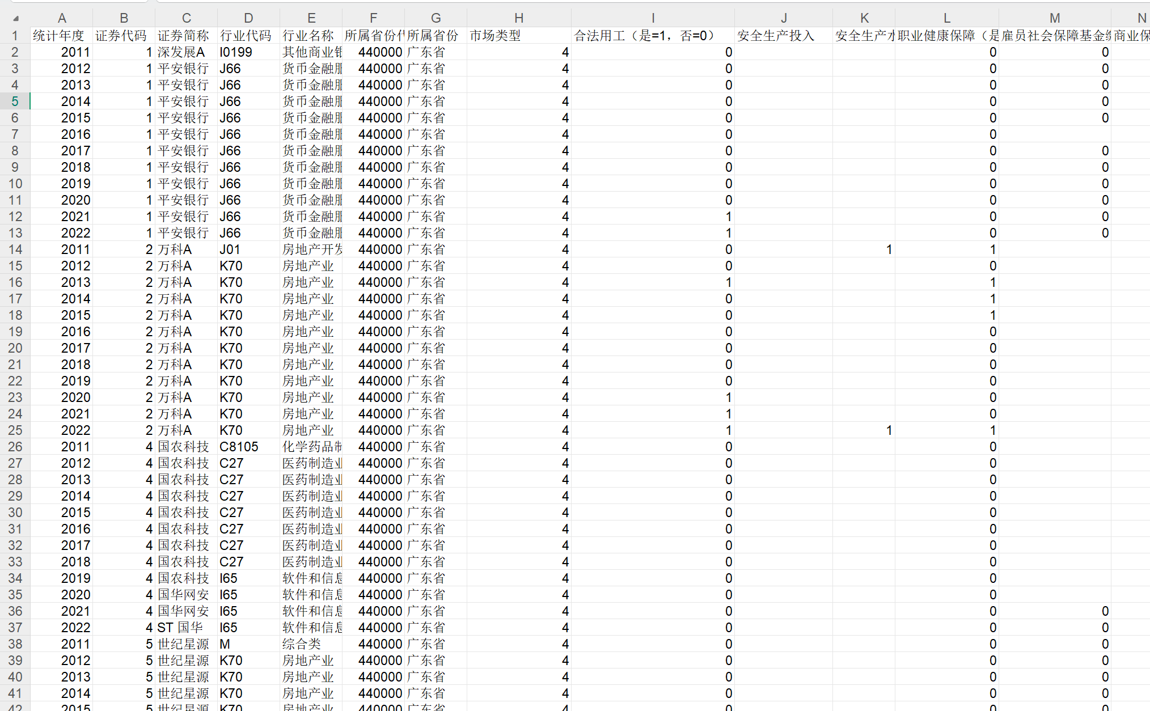This screenshot has width=1150, height=711.
Task: Select column I header
Action: click(652, 18)
